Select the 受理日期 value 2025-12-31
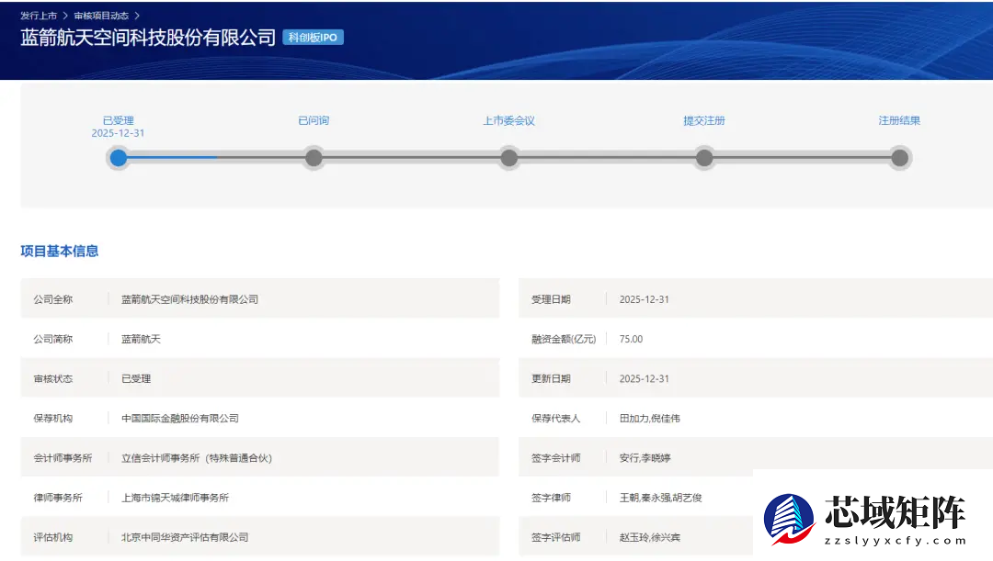 tap(646, 297)
